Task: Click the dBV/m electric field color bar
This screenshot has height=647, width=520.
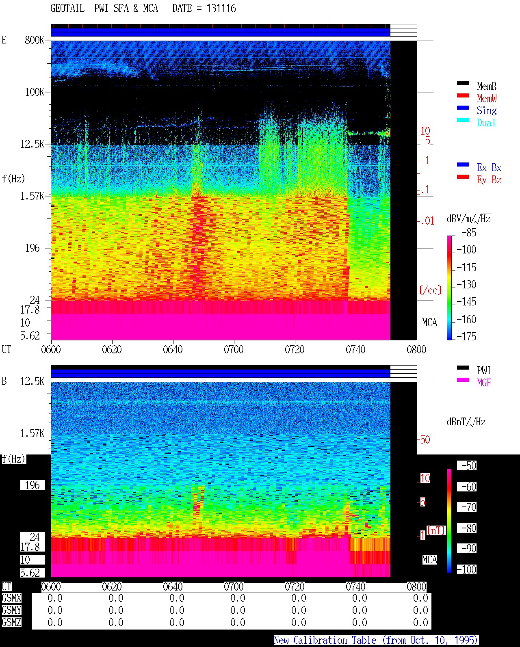Action: pos(449,288)
